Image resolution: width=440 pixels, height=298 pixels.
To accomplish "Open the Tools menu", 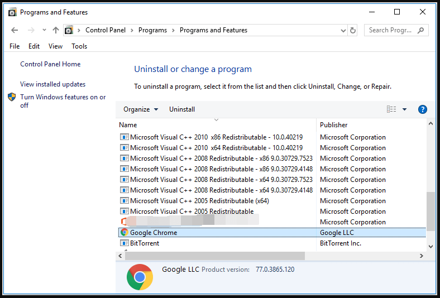I will pos(79,46).
